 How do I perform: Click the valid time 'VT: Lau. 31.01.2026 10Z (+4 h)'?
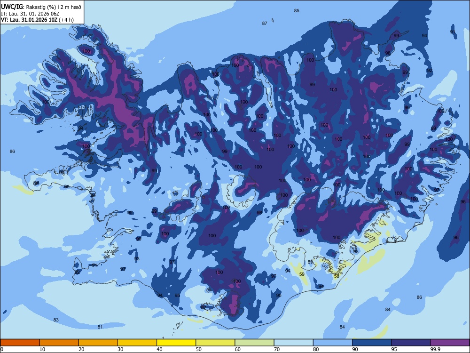37,20
